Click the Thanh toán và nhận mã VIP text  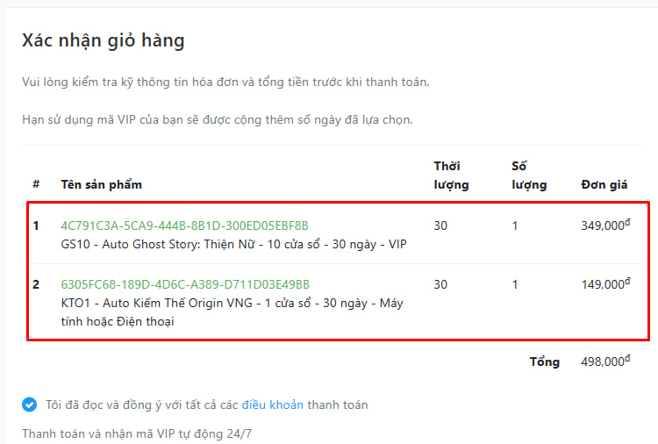(x=137, y=433)
